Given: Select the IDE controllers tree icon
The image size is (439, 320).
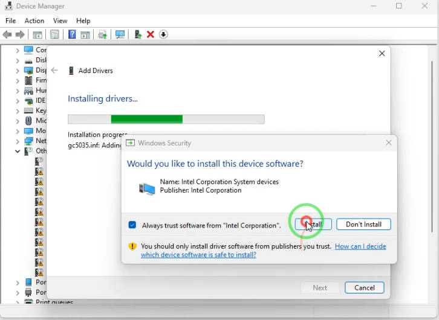Looking at the screenshot, I should pyautogui.click(x=28, y=101).
